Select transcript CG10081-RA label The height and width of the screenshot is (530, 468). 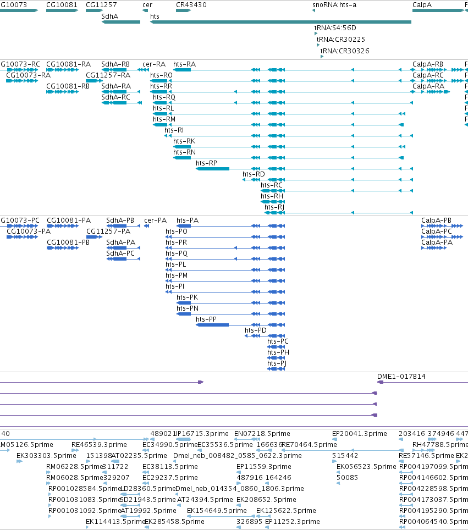(x=68, y=64)
